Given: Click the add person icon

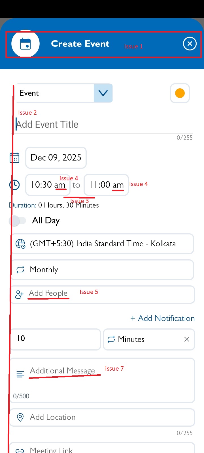Looking at the screenshot, I should point(19,294).
